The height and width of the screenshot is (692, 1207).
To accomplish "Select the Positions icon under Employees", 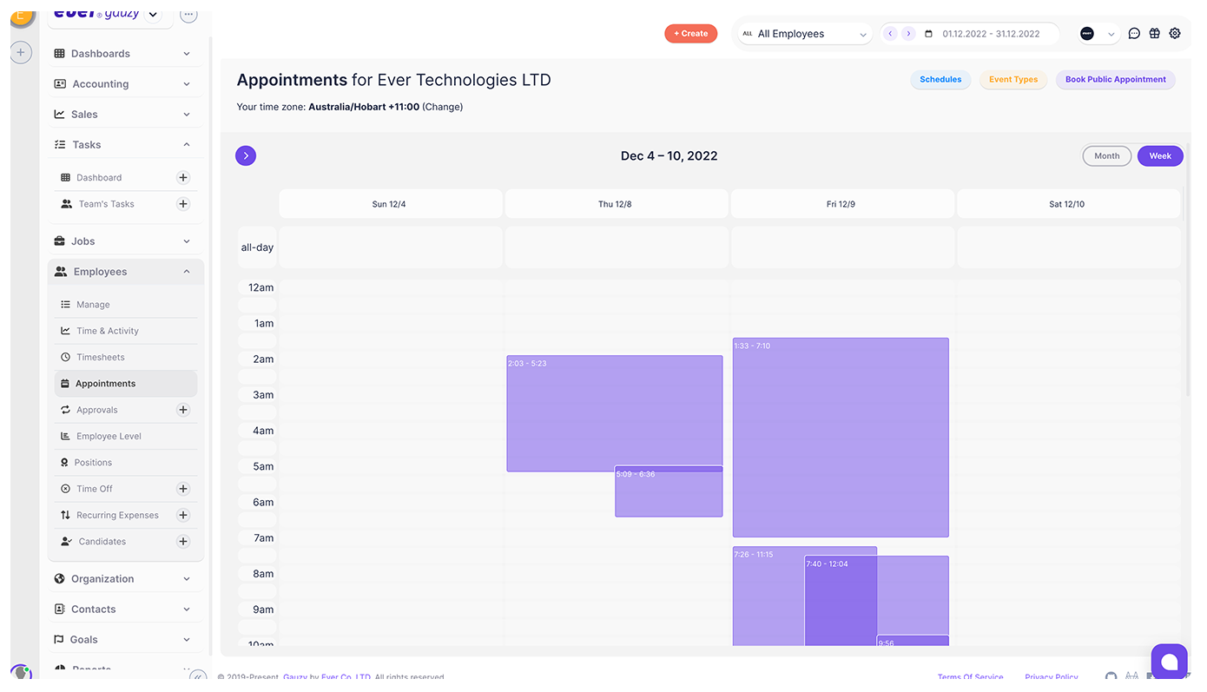I will tap(66, 462).
